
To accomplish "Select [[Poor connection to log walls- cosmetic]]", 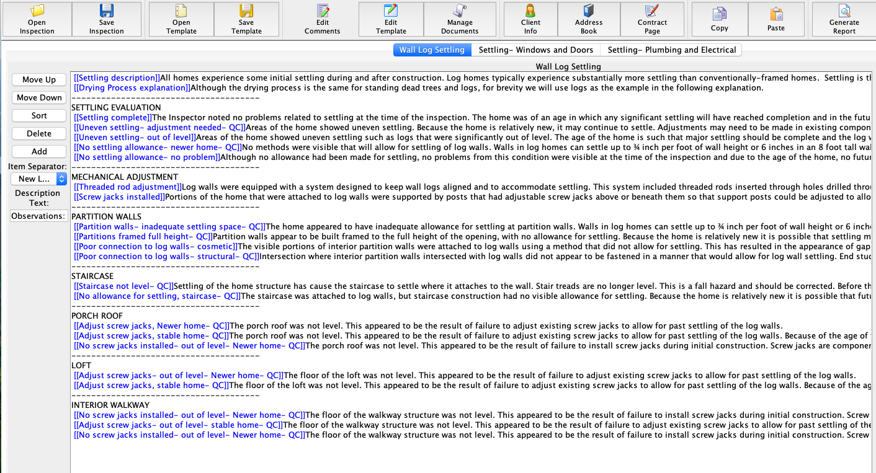I will [155, 246].
